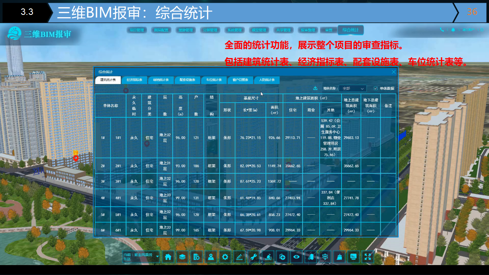Viewport: 489px width, 275px height.
Task: Click the signpost icon in bottom toolbar
Action: [325, 257]
